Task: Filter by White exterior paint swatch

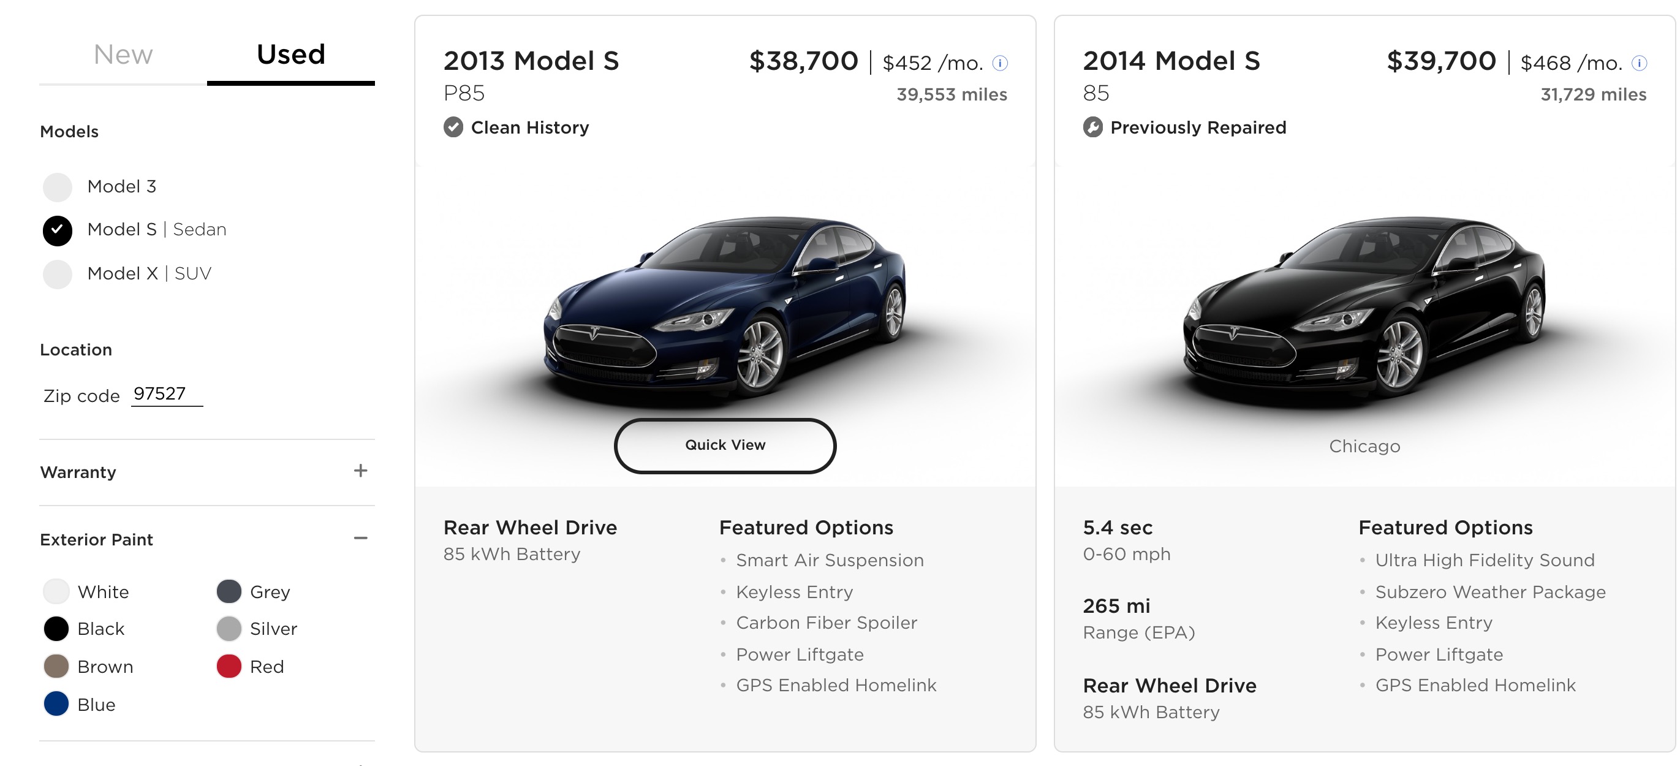Action: 57,591
